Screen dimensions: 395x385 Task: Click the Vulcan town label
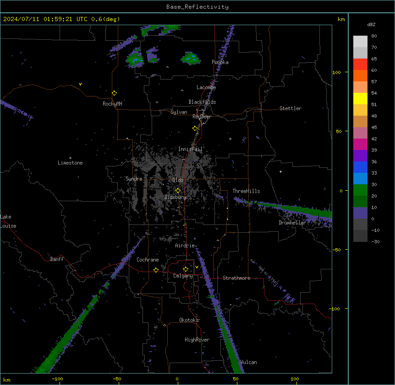[249, 362]
